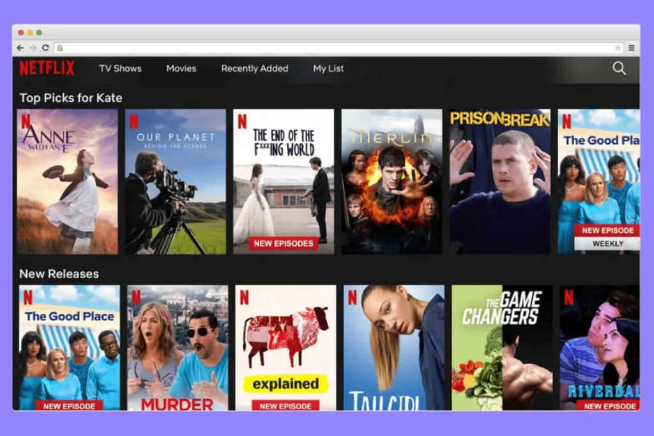
Task: Open The Good Place in New Releases
Action: click(70, 348)
